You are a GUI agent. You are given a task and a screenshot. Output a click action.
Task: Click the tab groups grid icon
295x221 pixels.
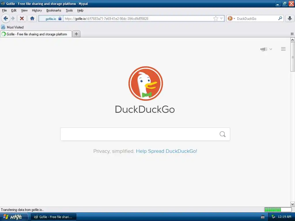point(292,34)
